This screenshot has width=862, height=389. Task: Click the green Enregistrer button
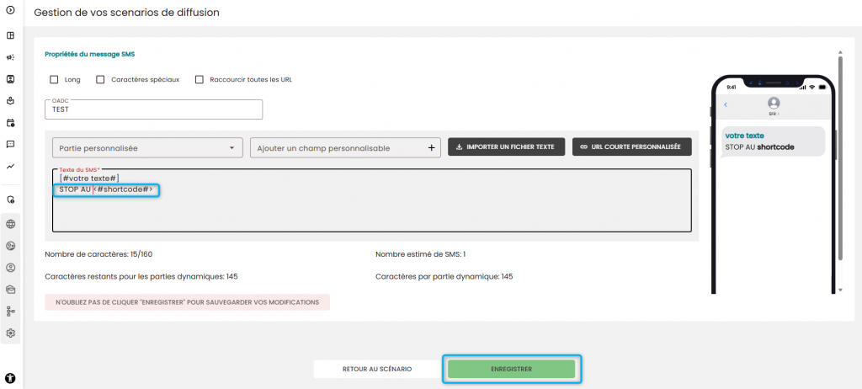coord(511,369)
